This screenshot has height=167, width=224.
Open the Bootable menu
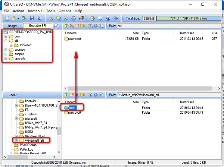[x=35, y=11]
